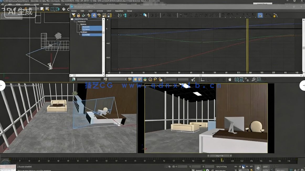Select the Draw Curves tool
Viewport: 305px width, 171px height.
84,15
